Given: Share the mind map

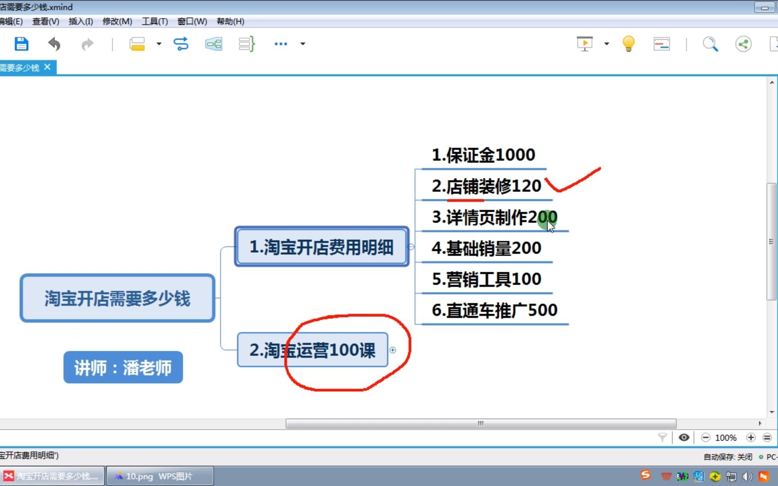Looking at the screenshot, I should (x=743, y=44).
